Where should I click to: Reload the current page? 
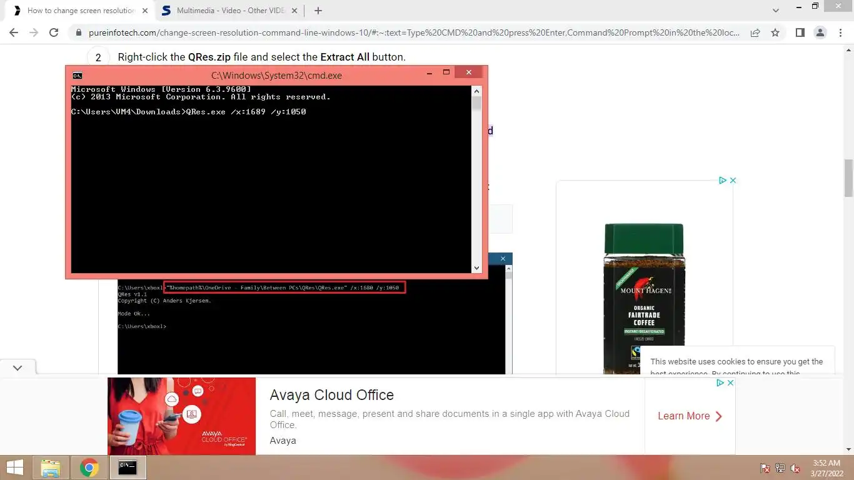pyautogui.click(x=54, y=32)
